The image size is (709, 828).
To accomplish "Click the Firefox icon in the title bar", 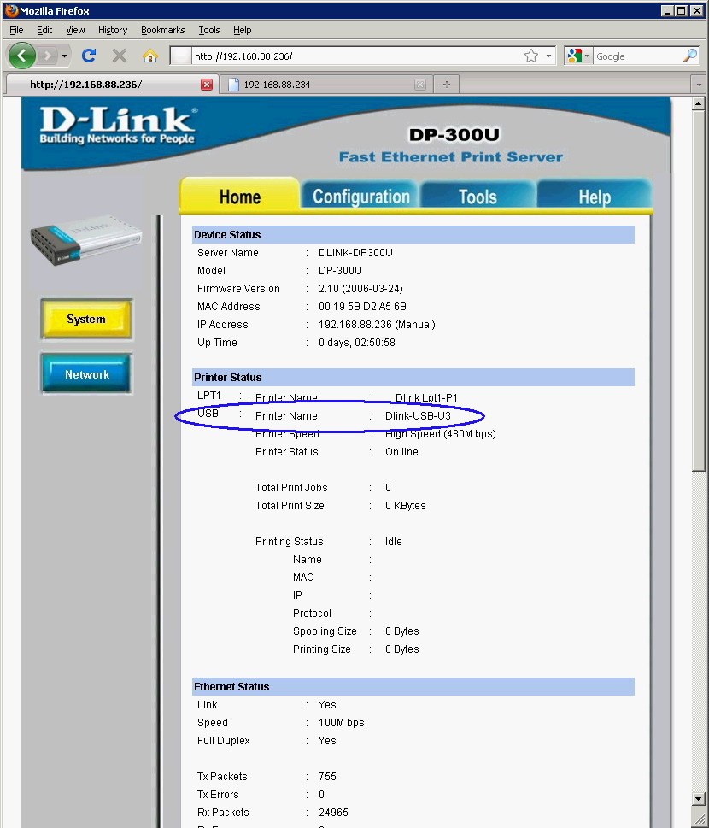I will (11, 10).
